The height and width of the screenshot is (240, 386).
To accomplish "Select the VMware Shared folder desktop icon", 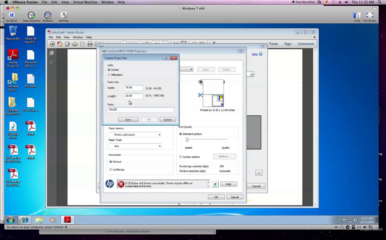I will tap(13, 82).
